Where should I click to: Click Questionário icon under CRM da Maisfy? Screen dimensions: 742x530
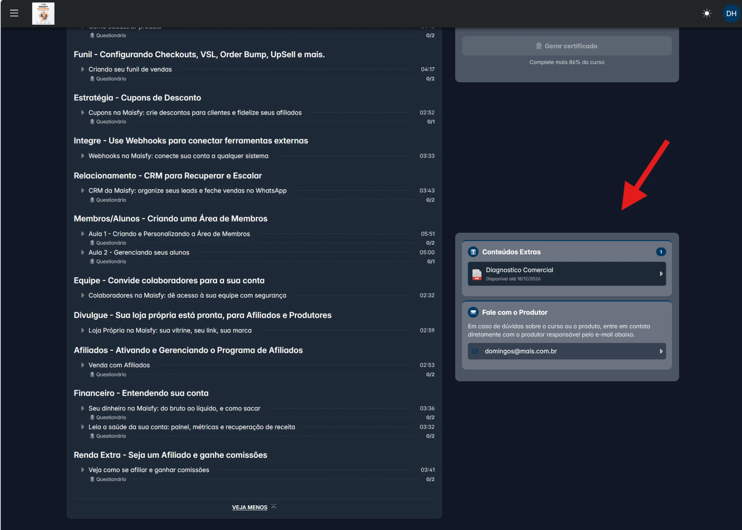point(92,200)
